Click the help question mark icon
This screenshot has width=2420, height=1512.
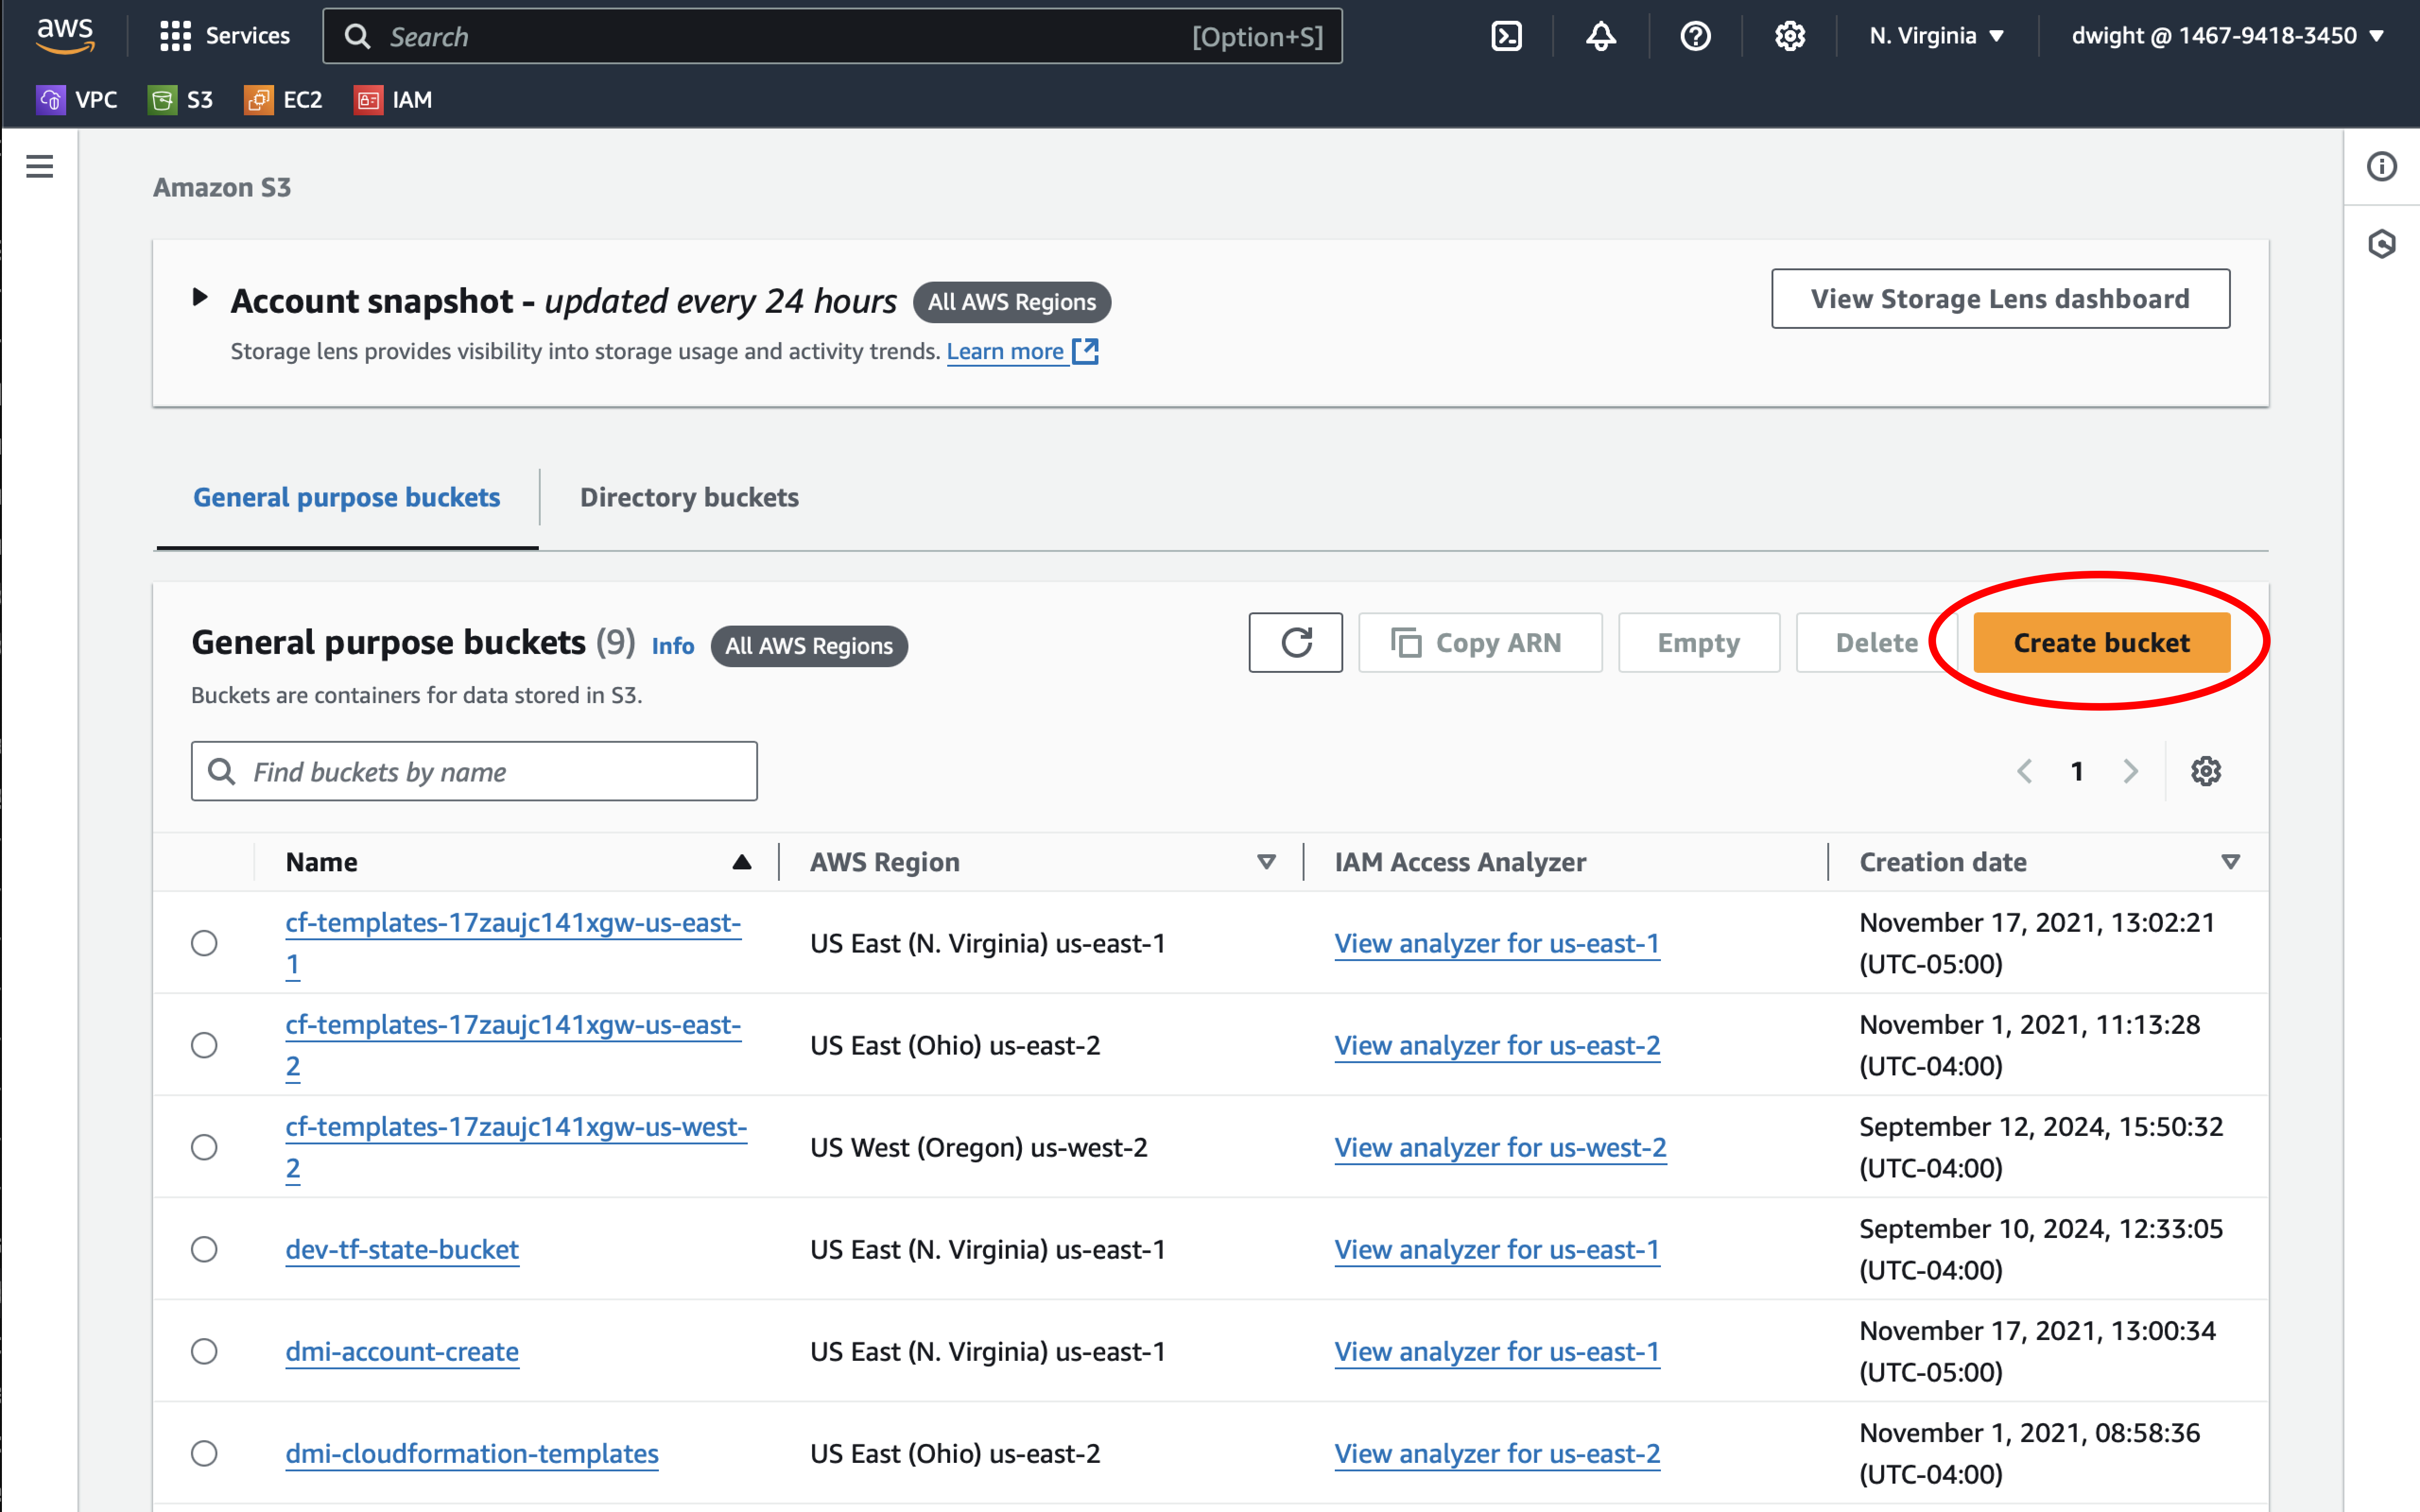tap(1695, 36)
